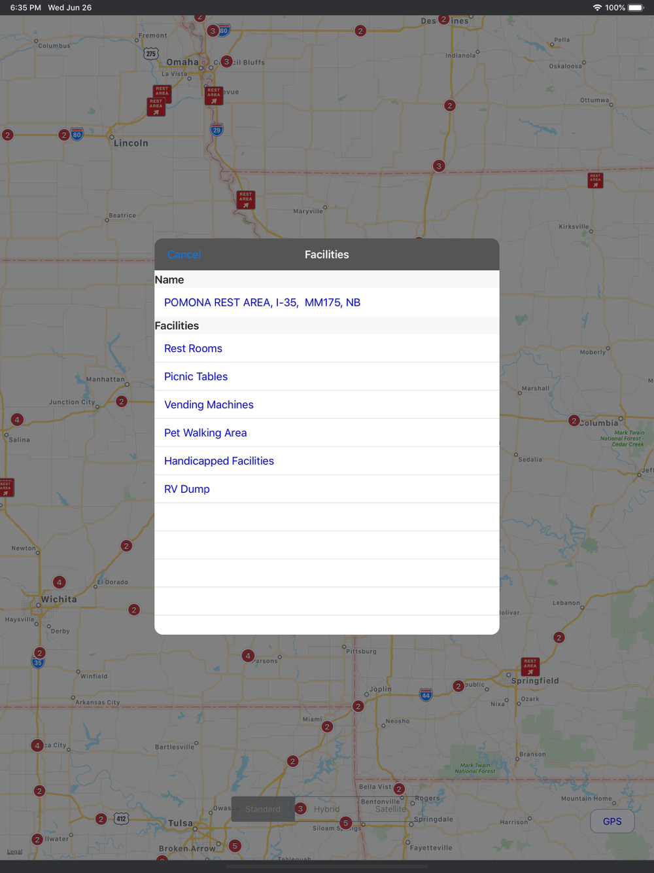Tap upper rest area sign west of La Vista

click(162, 94)
